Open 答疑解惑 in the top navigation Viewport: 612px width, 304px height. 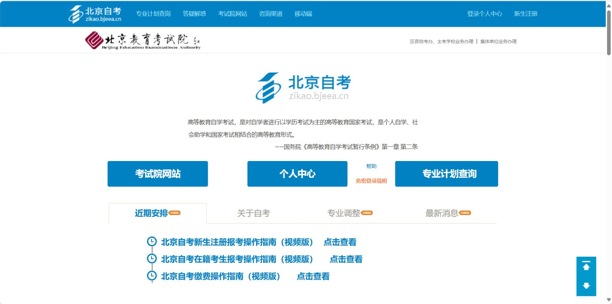pyautogui.click(x=195, y=14)
